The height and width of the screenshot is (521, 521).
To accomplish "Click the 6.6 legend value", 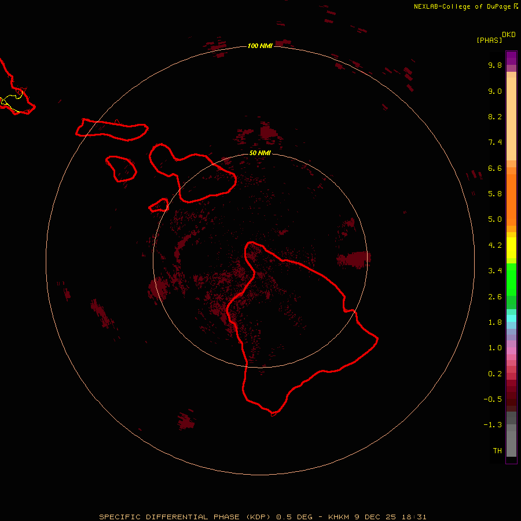I will [495, 168].
